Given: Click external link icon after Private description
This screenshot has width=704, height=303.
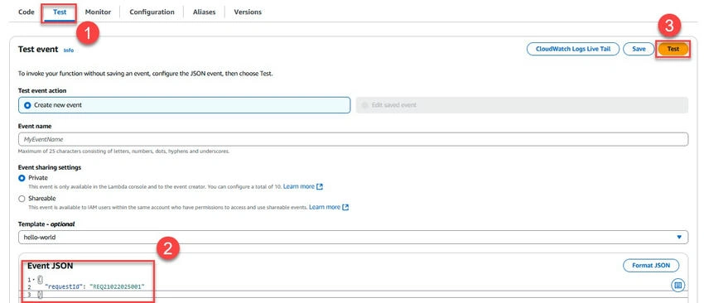Looking at the screenshot, I should coord(320,187).
